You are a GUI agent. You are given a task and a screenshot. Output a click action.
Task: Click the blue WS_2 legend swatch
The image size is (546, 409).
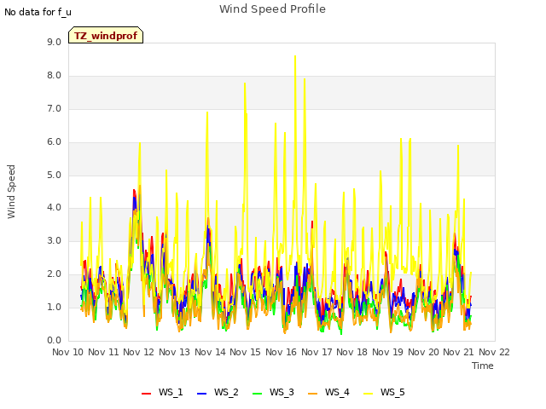[x=201, y=393]
